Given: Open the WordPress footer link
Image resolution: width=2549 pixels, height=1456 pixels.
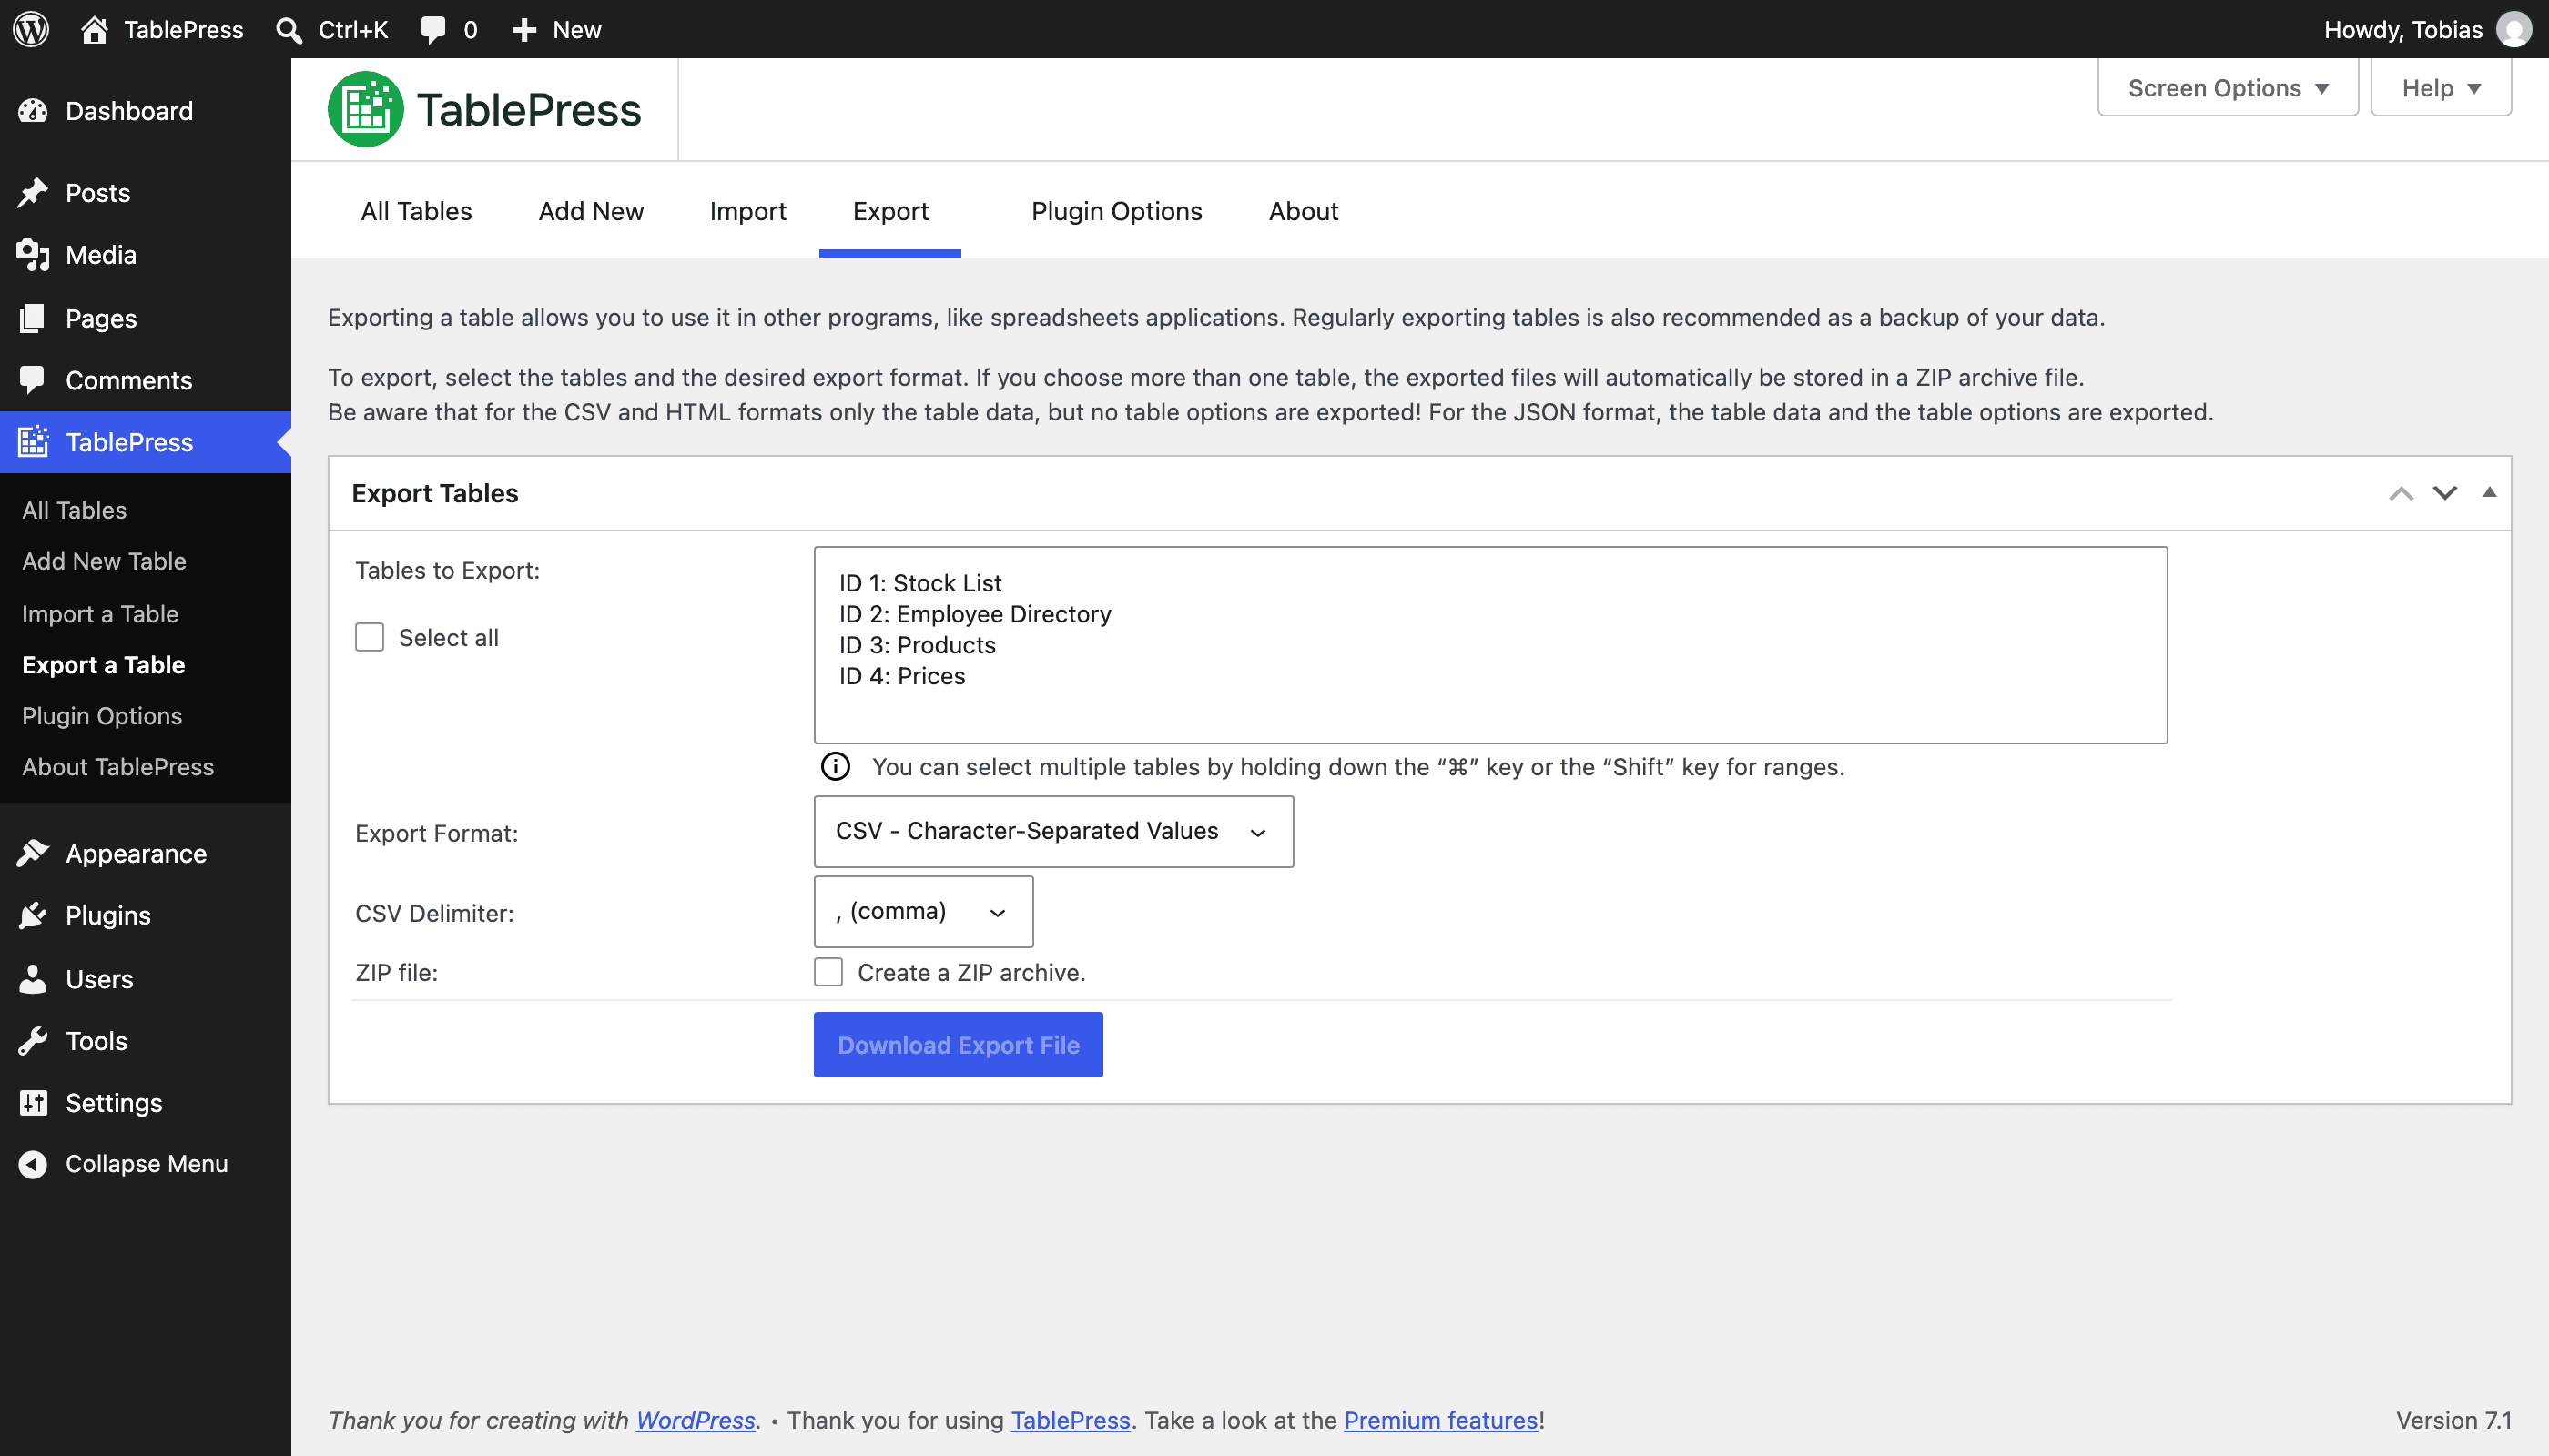Looking at the screenshot, I should click(696, 1420).
